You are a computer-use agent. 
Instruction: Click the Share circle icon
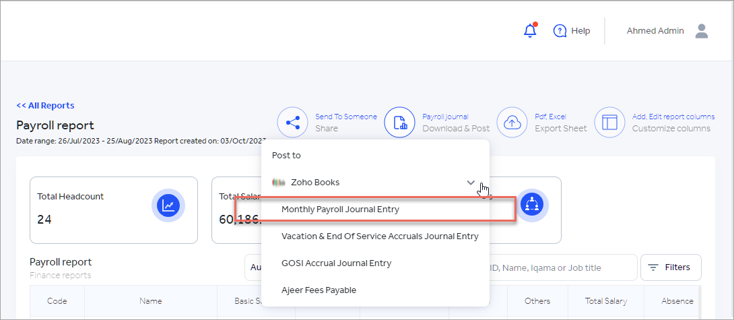coord(293,123)
